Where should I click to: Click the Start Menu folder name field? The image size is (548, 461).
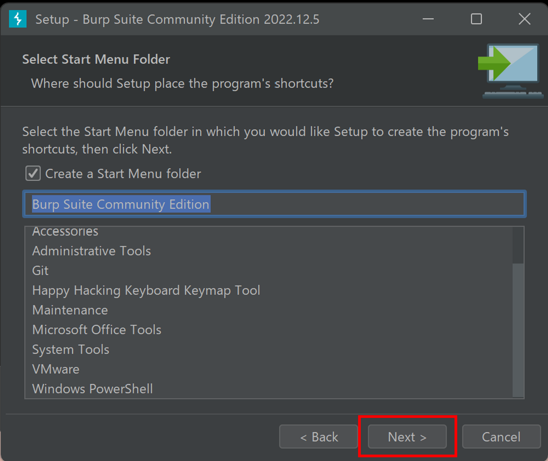coord(274,204)
